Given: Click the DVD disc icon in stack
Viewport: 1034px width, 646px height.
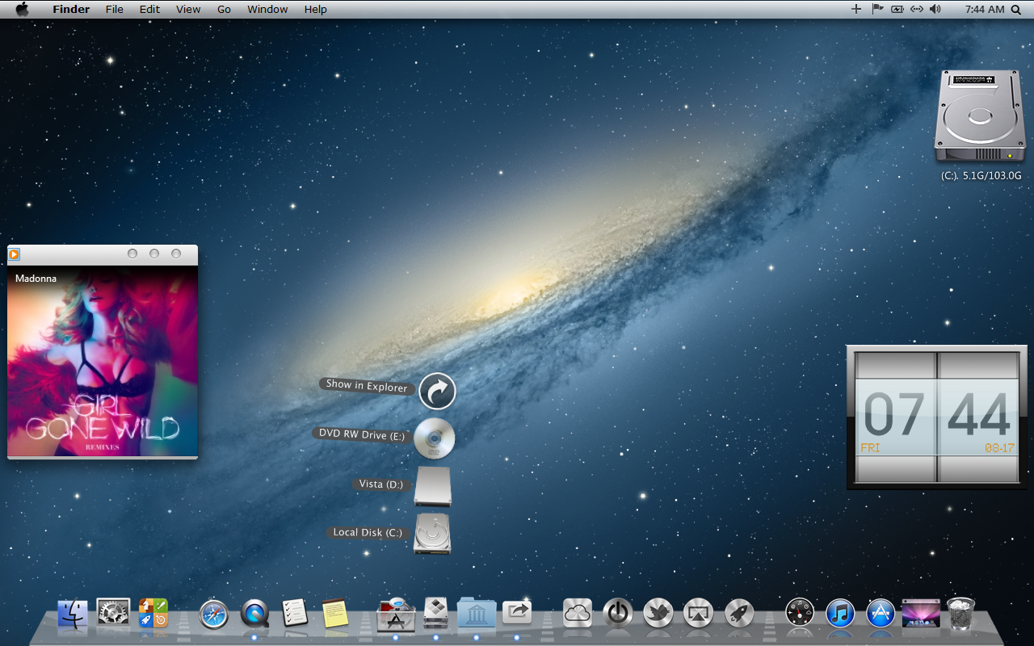Looking at the screenshot, I should click(x=435, y=439).
